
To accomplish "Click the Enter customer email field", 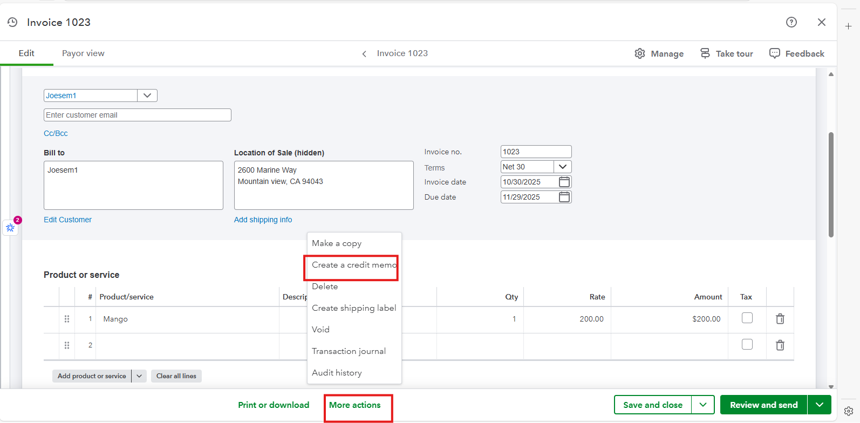I will point(137,115).
